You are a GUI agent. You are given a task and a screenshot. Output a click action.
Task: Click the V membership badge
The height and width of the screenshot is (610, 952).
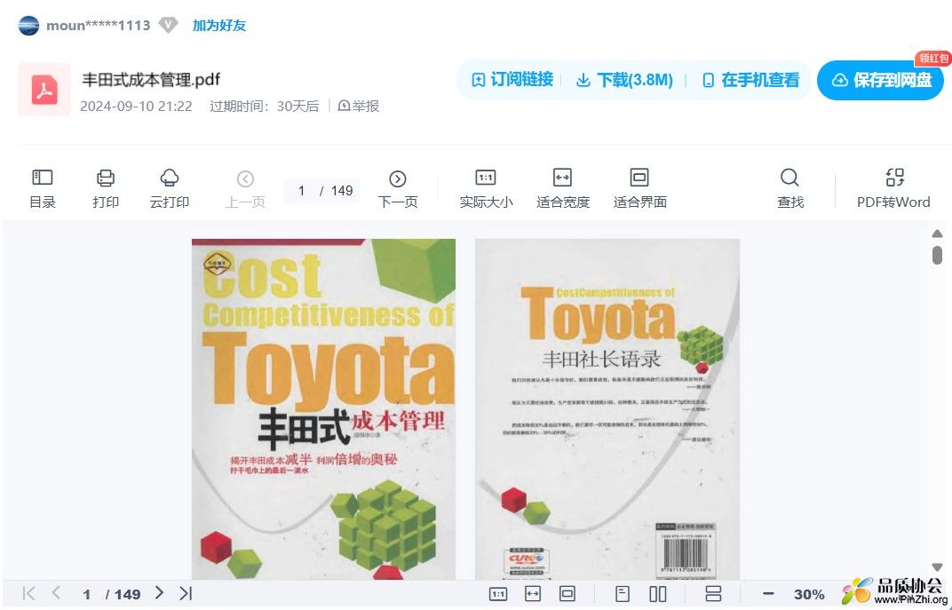[168, 26]
